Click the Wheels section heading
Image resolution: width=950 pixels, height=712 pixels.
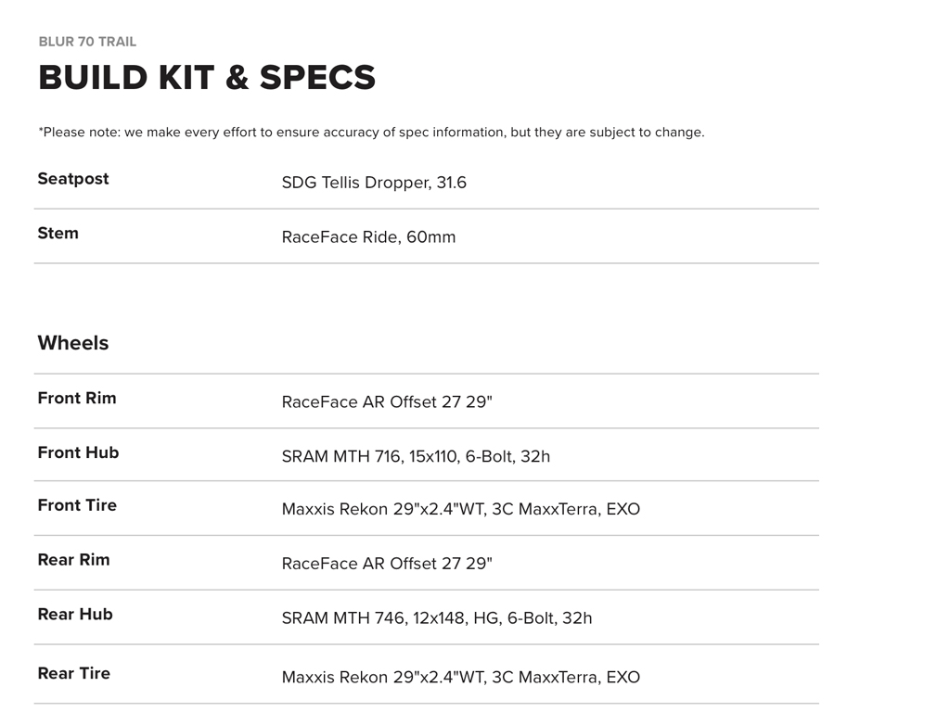[73, 343]
